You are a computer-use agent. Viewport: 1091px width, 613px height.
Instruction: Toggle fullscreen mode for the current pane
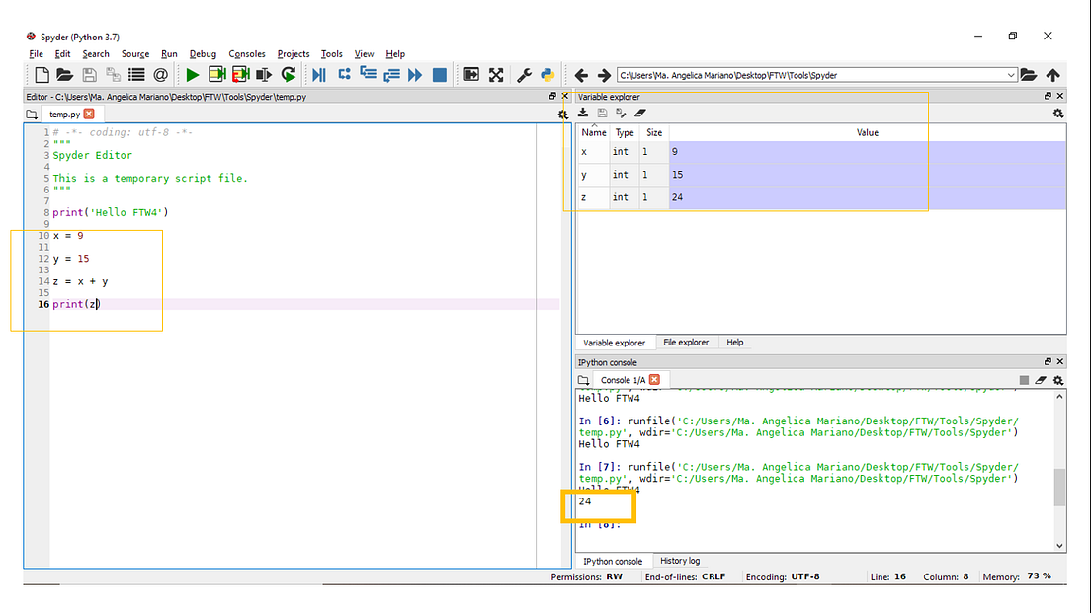point(496,75)
